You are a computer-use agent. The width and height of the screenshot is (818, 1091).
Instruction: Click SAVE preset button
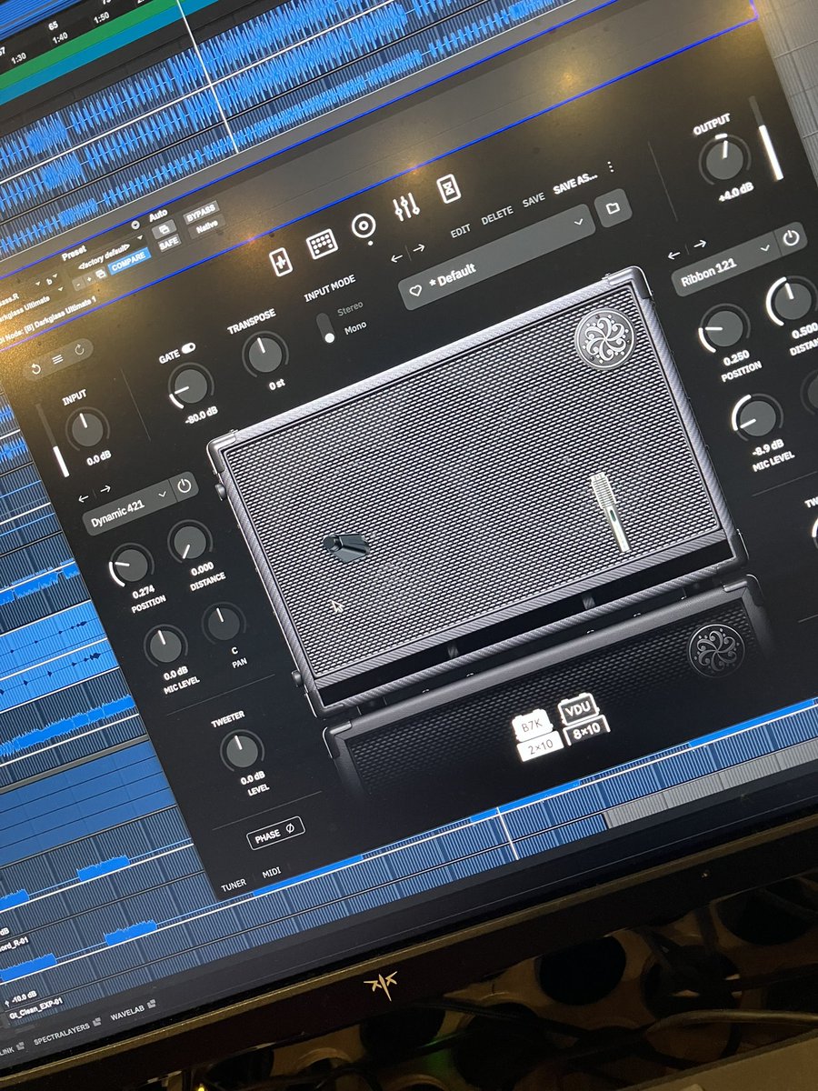click(534, 199)
